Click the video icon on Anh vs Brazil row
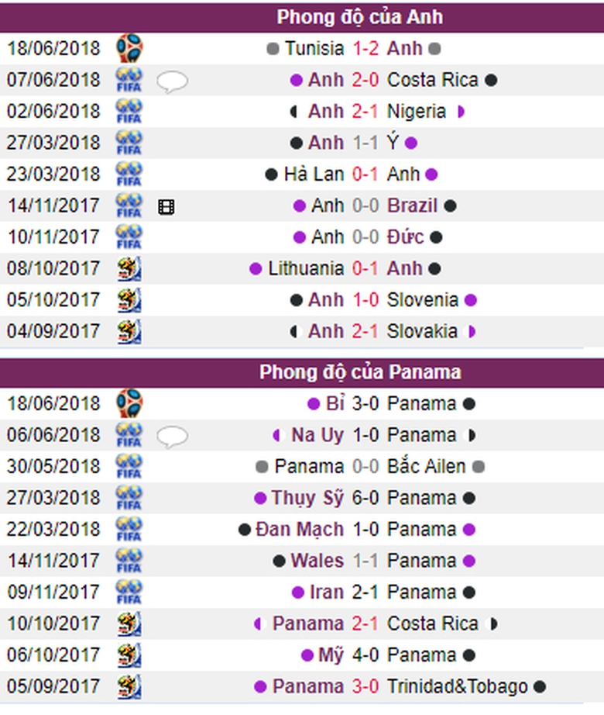This screenshot has width=604, height=715. [x=166, y=206]
